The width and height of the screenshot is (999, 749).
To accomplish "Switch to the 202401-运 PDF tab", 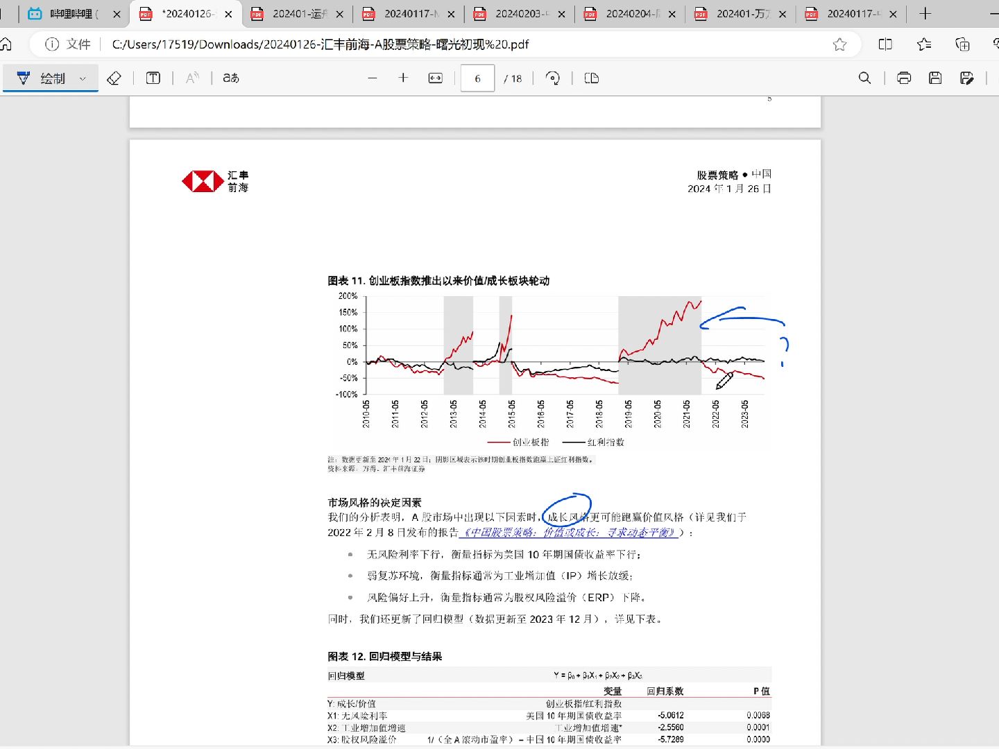I will pyautogui.click(x=298, y=14).
